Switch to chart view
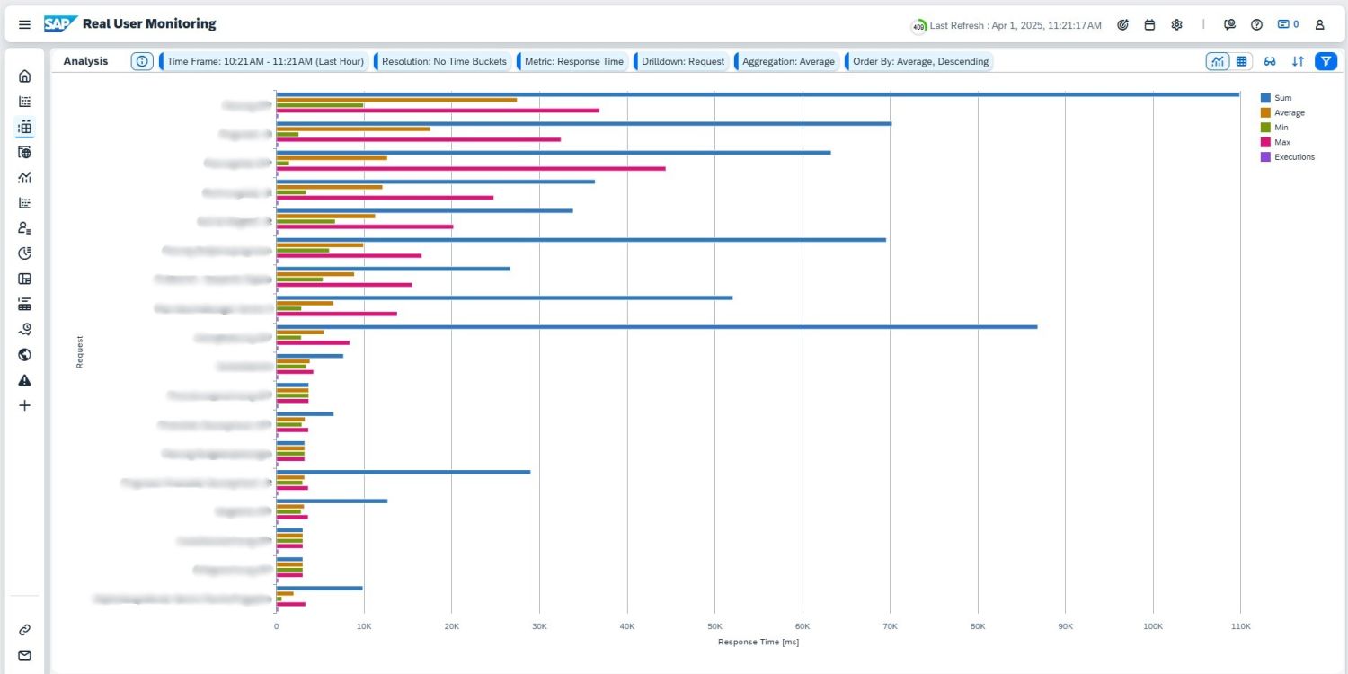Screen dimensions: 1348x674 click(x=1218, y=61)
